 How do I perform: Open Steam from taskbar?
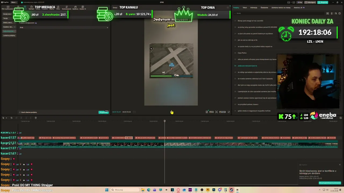coord(231,190)
